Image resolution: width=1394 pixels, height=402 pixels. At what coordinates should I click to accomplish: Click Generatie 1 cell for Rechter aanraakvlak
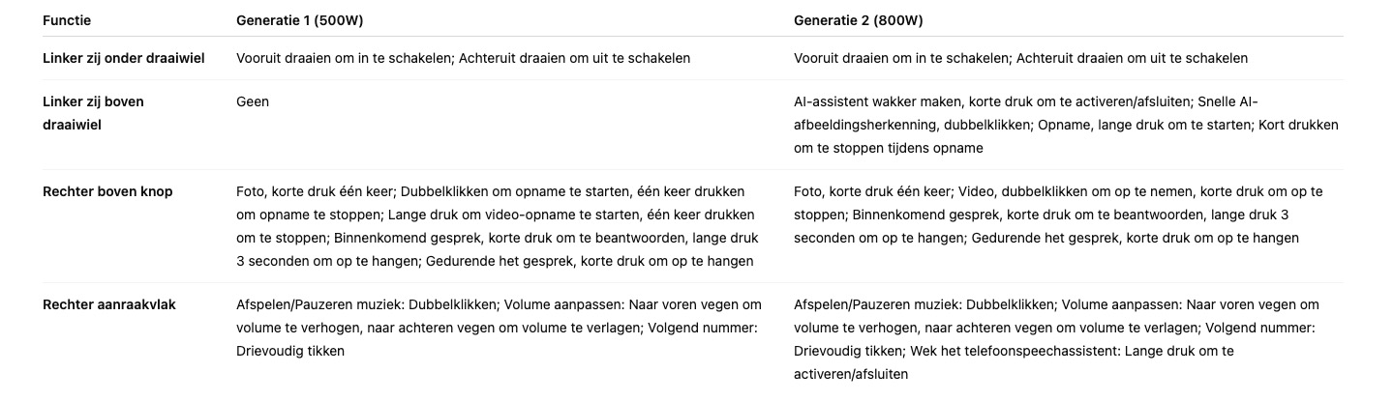pos(498,328)
